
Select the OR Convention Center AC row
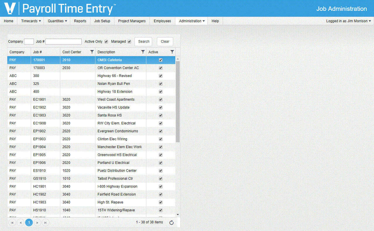pos(91,68)
